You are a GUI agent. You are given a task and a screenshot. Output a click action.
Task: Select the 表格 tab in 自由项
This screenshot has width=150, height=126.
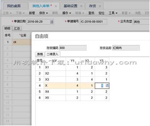40,54
